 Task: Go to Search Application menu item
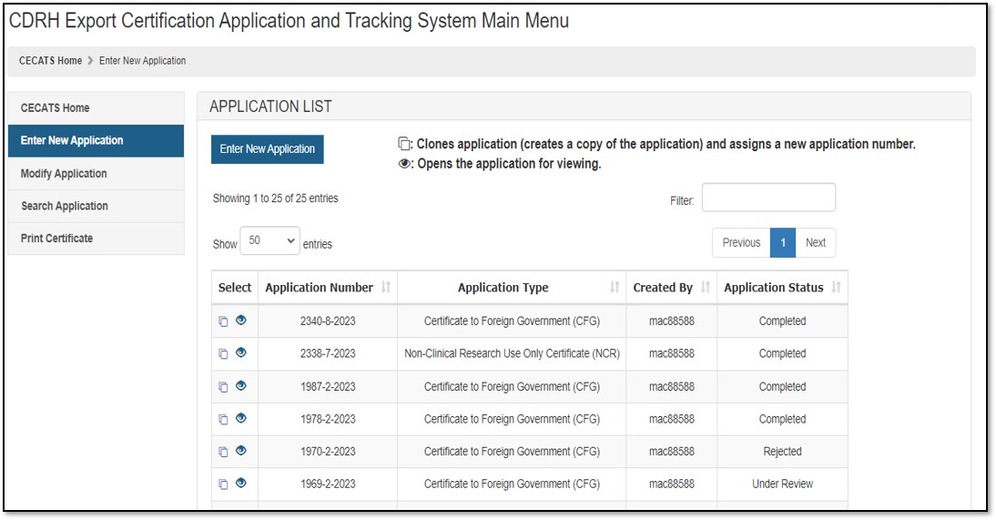[x=65, y=207]
